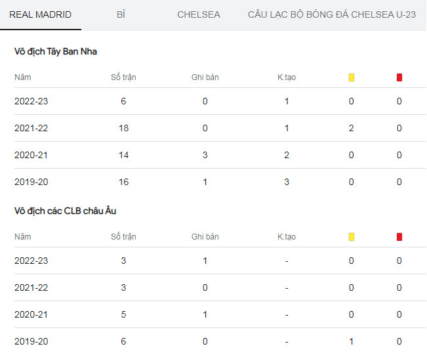This screenshot has width=427, height=357.
Task: Click the red card icon under Vô địch Tây Ban Nha
Action: coord(399,77)
